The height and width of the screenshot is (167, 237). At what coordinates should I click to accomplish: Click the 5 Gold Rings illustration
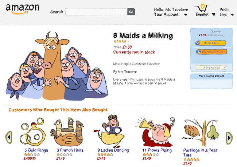point(33,132)
